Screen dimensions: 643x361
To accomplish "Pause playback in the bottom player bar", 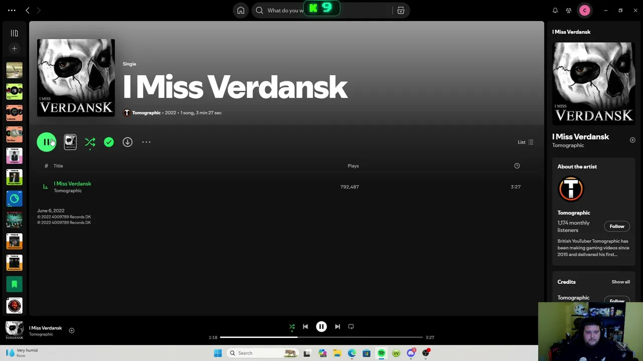I will click(x=321, y=326).
